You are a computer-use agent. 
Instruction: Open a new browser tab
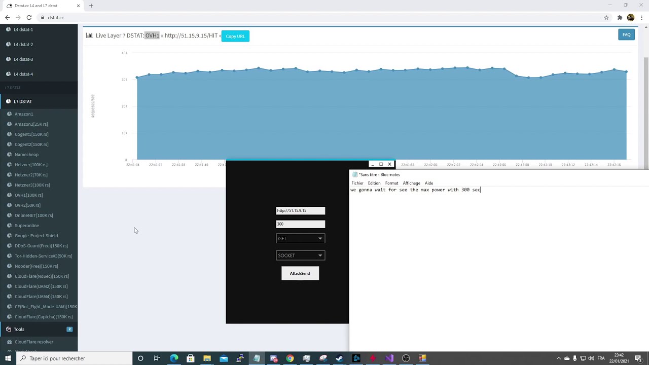pyautogui.click(x=91, y=6)
